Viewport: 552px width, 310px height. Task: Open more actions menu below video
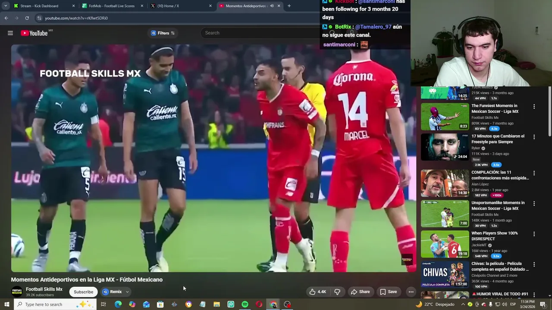click(x=411, y=292)
